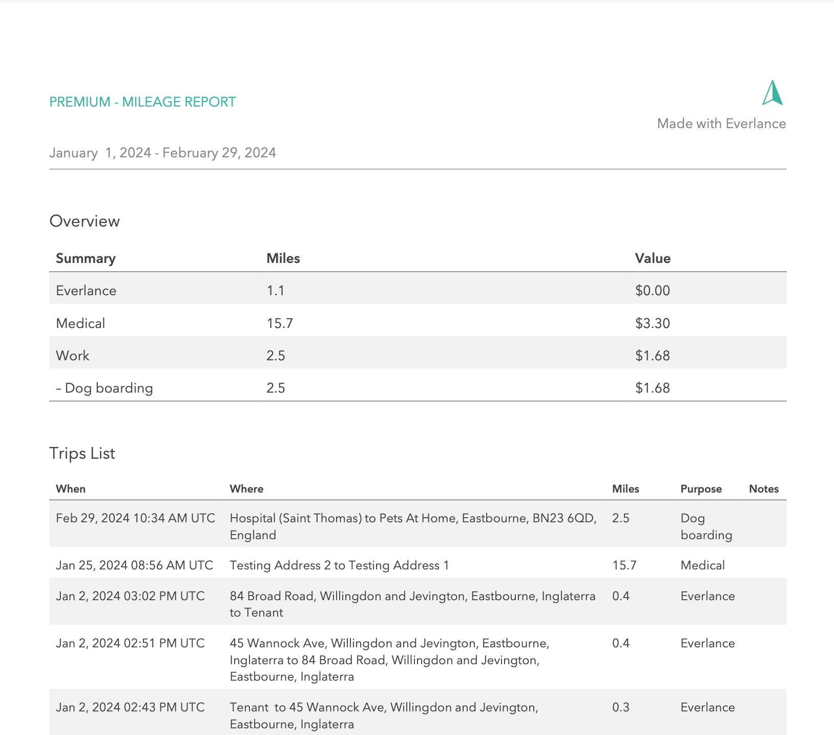Select the Medical row in the summary table
Image resolution: width=834 pixels, height=735 pixels.
80,323
